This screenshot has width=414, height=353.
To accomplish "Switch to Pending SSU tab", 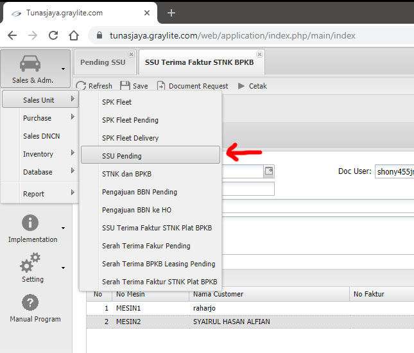I will (101, 63).
